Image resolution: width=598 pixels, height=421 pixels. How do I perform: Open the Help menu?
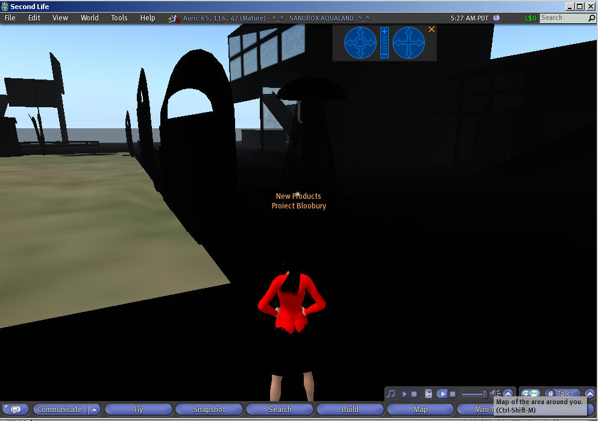[x=148, y=18]
